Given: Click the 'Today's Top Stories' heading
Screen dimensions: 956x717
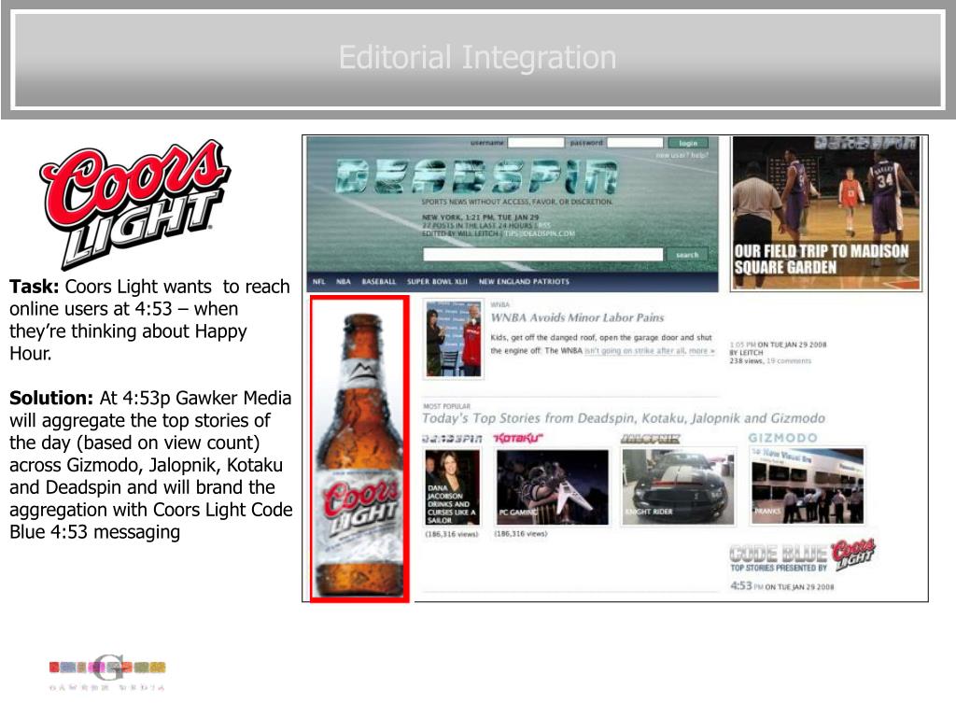Looking at the screenshot, I should click(623, 418).
